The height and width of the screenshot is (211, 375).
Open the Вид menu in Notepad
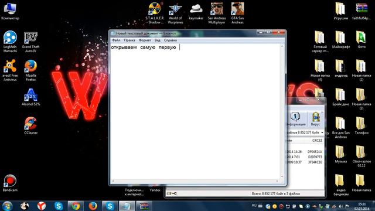[158, 40]
